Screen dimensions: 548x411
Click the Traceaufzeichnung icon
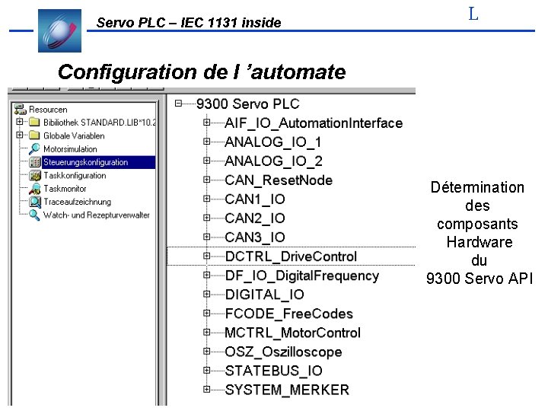point(35,202)
